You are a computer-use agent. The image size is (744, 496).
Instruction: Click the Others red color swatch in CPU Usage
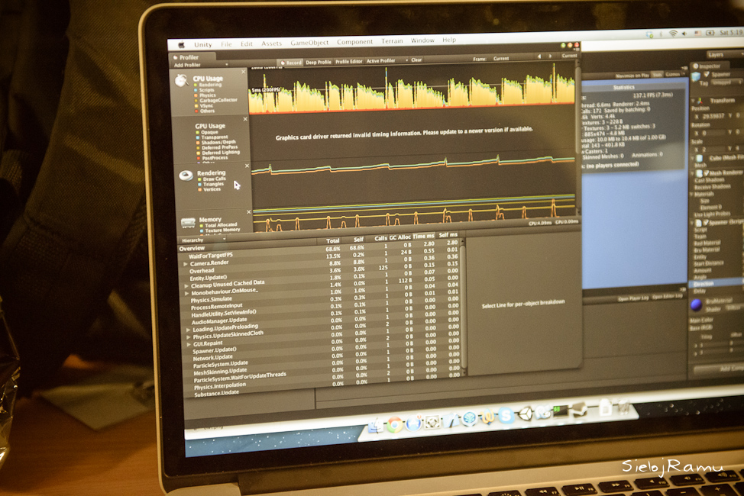(196, 111)
